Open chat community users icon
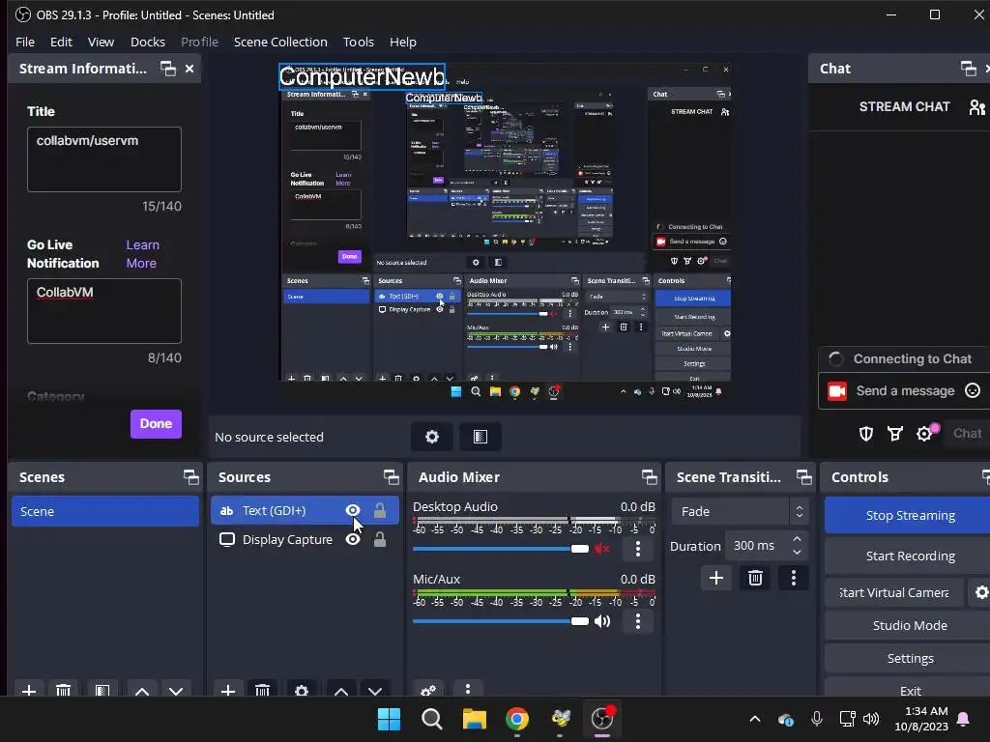The width and height of the screenshot is (990, 742). coord(976,107)
